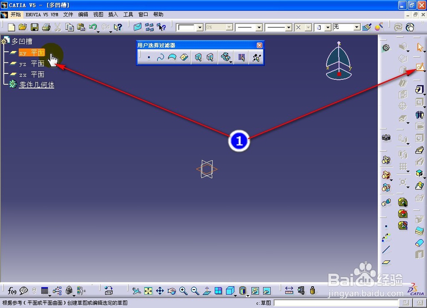Paste from clipboard using Paste icon
This screenshot has width=427, height=308.
click(x=81, y=27)
